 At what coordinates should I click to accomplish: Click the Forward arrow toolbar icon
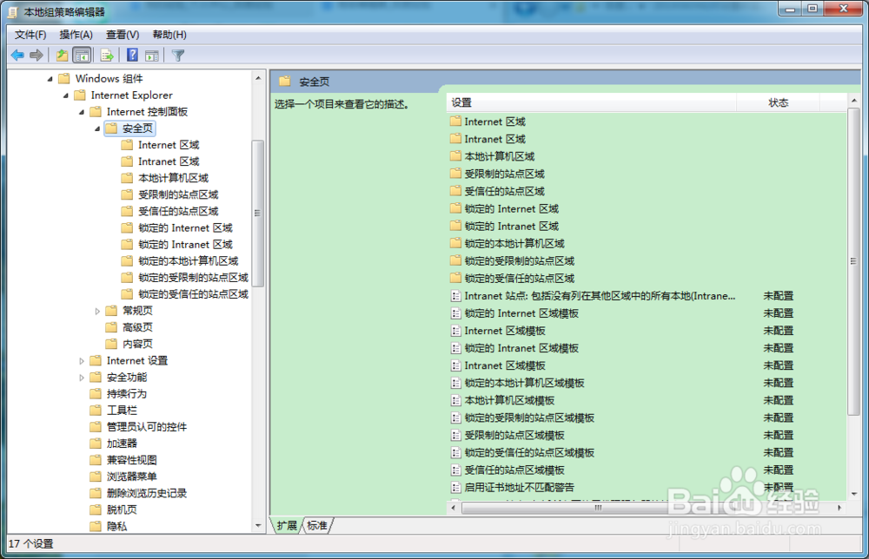pyautogui.click(x=36, y=56)
